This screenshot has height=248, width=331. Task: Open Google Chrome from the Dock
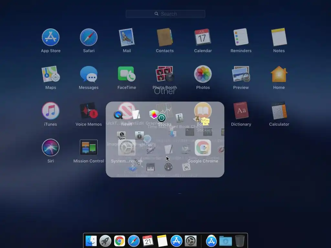pos(120,241)
